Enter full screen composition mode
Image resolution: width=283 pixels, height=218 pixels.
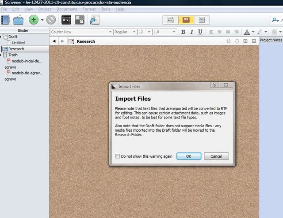pyautogui.click(x=80, y=20)
